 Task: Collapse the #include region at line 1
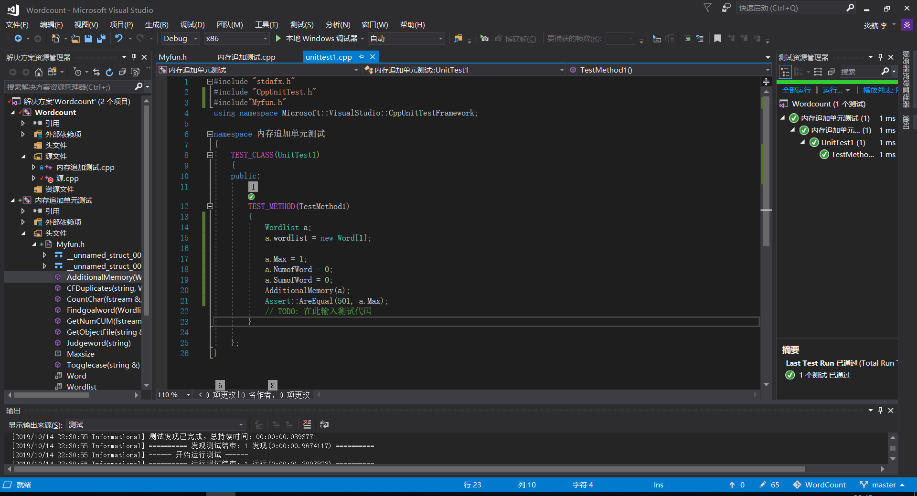[x=210, y=82]
